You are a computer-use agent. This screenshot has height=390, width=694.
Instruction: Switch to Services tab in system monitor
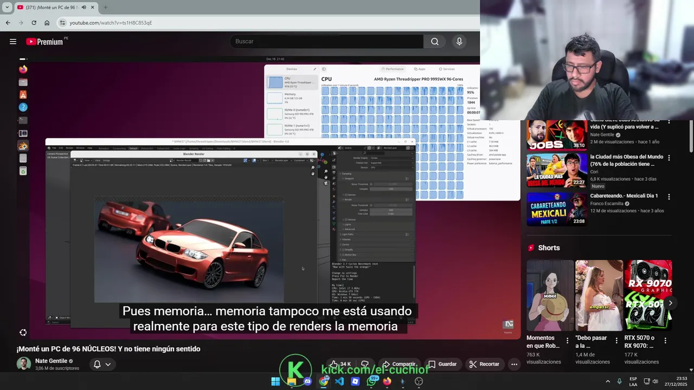pos(447,69)
